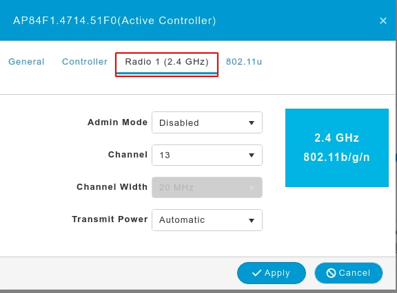Apply the radio settings

tap(272, 273)
